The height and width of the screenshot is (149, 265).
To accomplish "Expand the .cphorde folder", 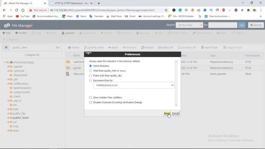I will click(x=8, y=71).
